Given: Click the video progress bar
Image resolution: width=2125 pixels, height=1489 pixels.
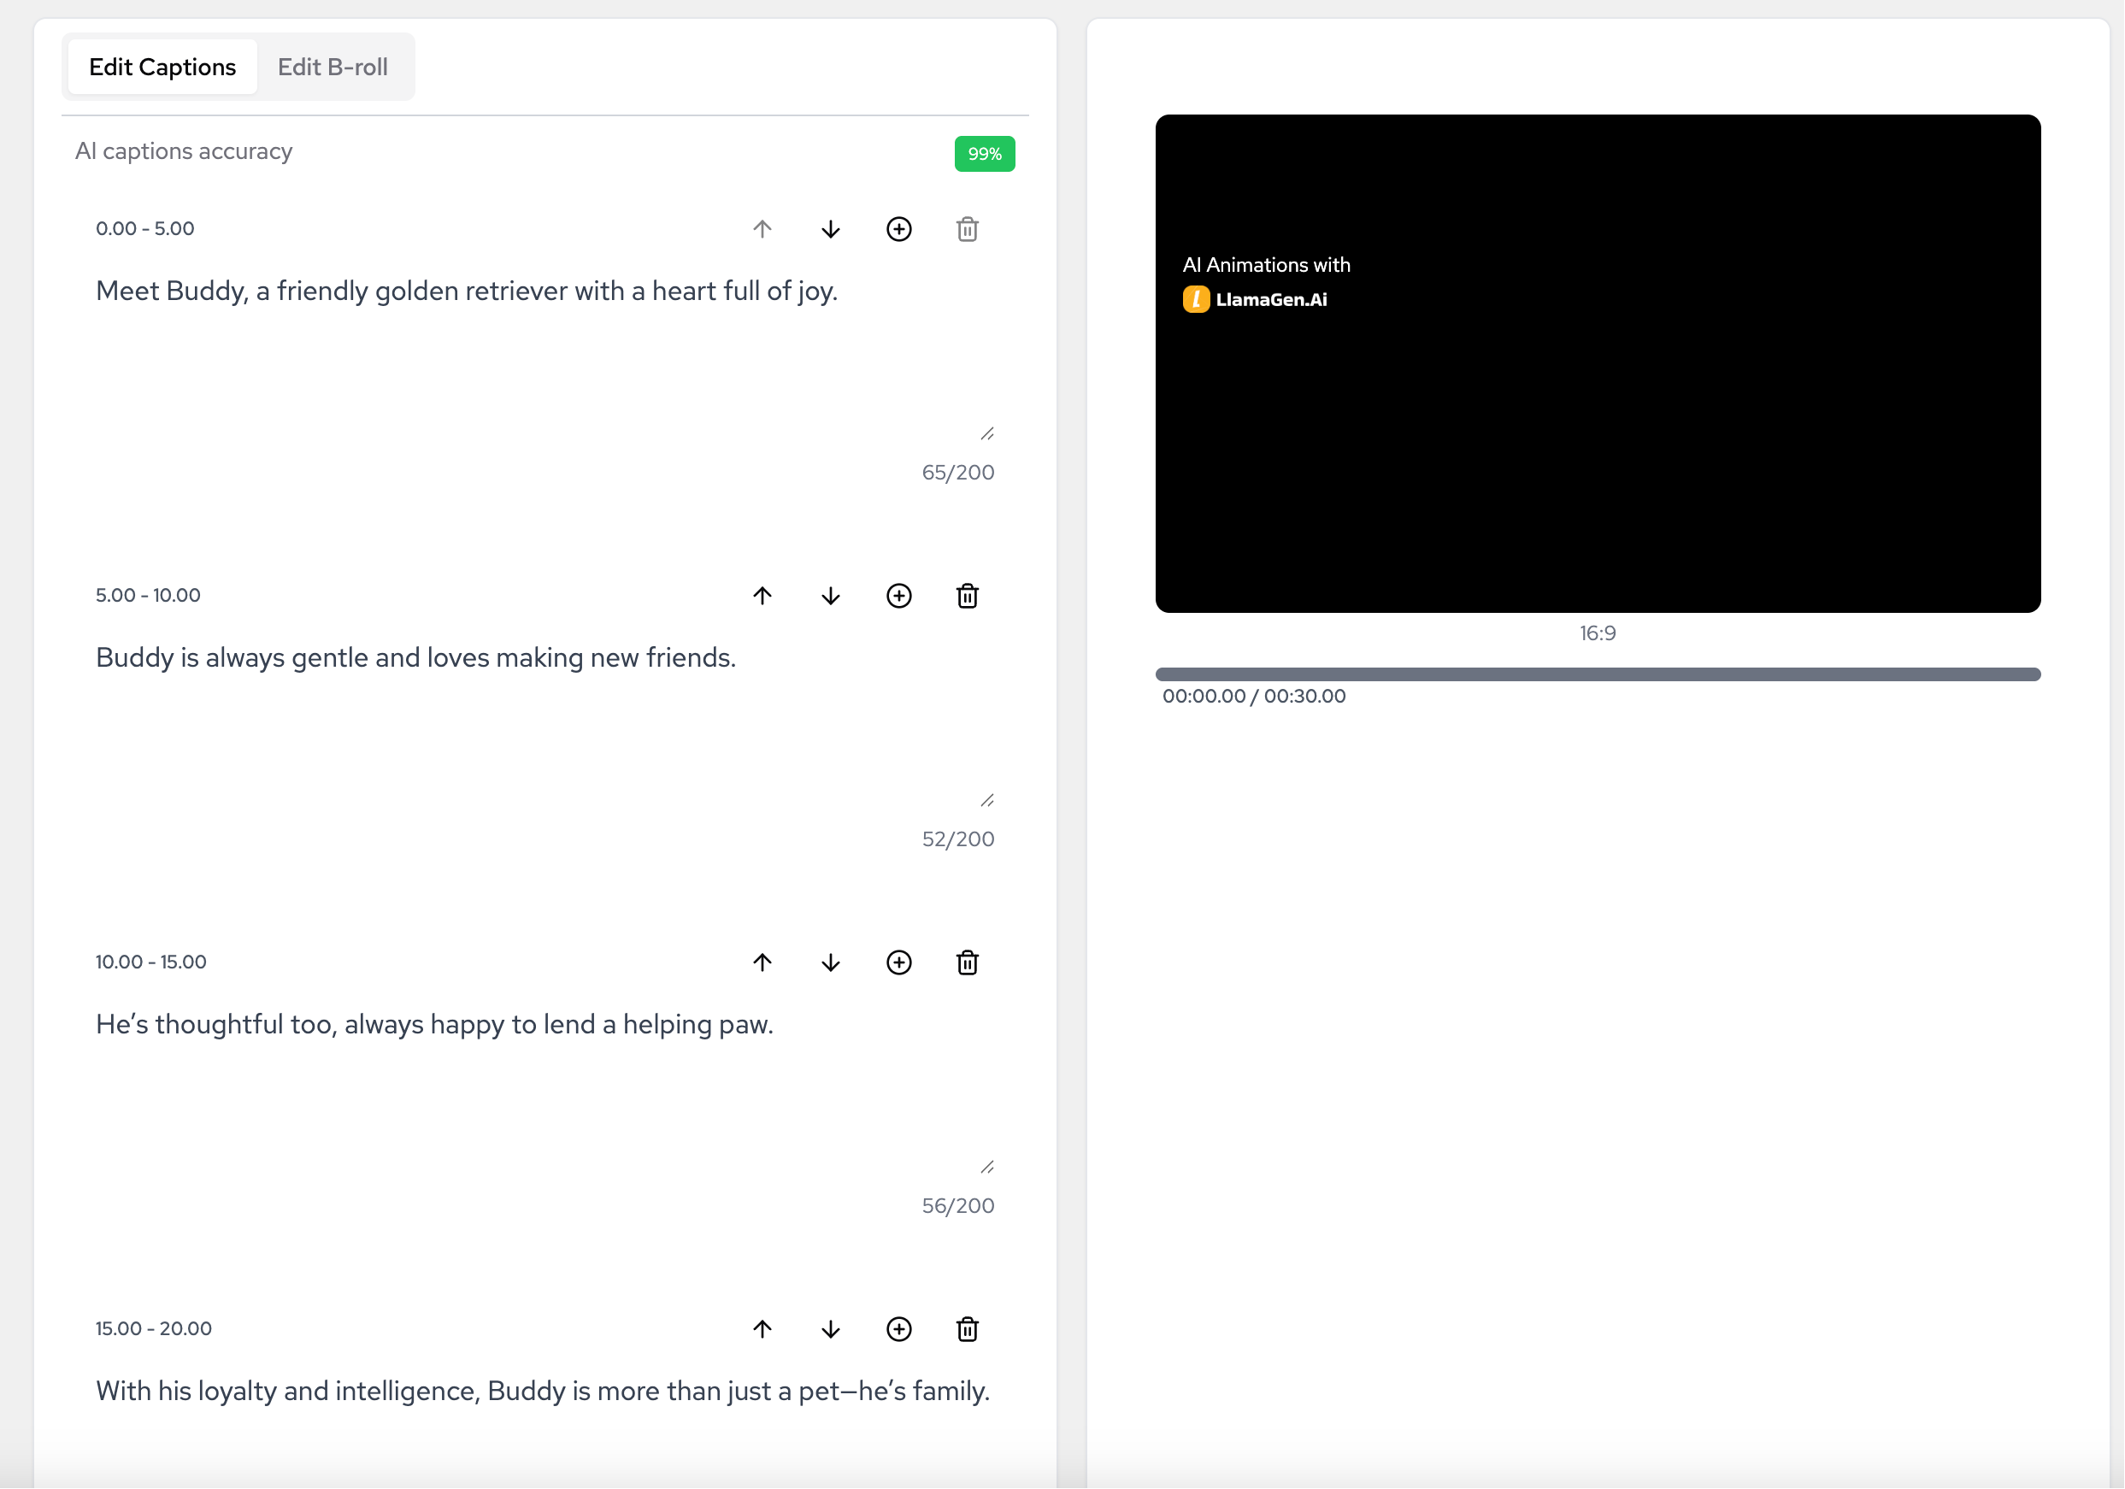Looking at the screenshot, I should coord(1598,674).
